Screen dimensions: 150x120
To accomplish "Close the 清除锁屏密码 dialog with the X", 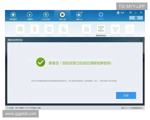I will [141, 40].
